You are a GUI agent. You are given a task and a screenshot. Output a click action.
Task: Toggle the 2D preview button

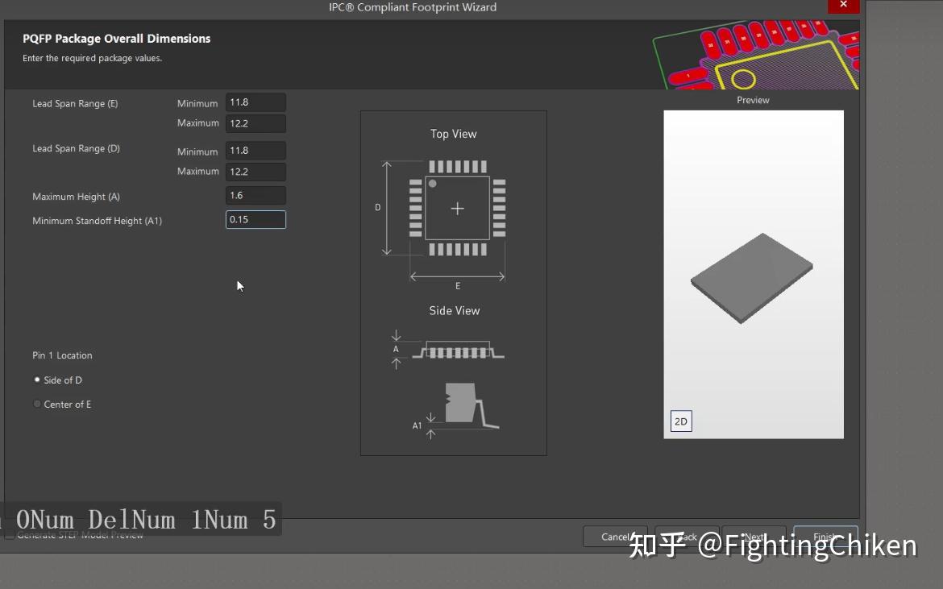click(681, 421)
